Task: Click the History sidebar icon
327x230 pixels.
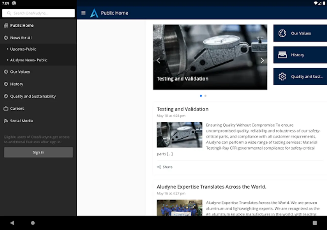Action: [x=6, y=84]
